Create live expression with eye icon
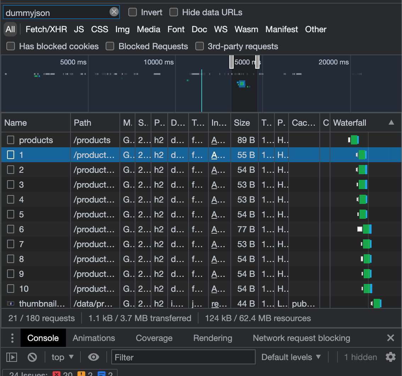 [x=93, y=357]
